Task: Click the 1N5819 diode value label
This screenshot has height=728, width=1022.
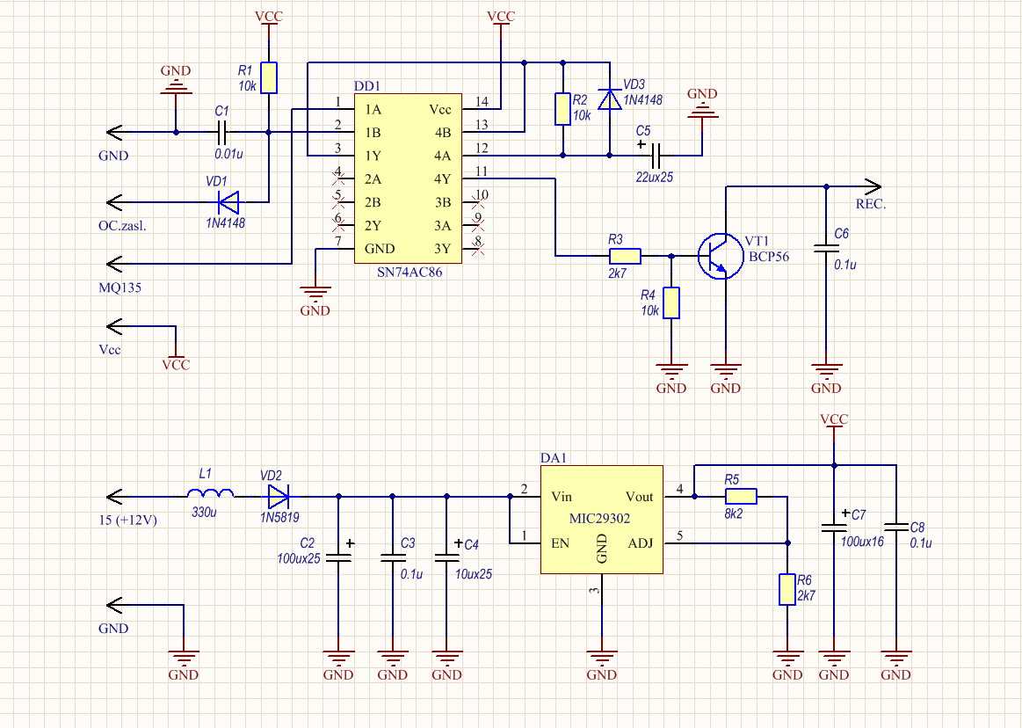Action: coord(279,517)
